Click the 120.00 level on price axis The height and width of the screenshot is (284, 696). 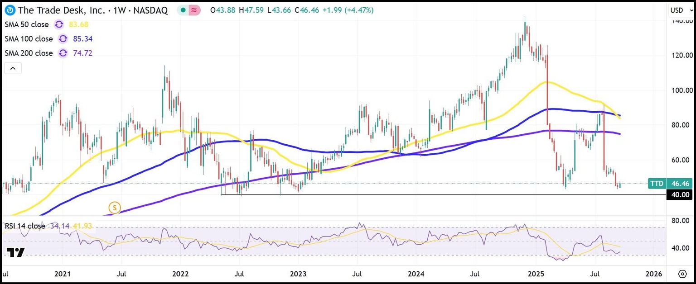coord(682,56)
